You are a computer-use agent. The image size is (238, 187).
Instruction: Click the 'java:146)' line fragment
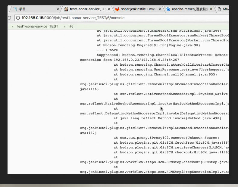pos(89,89)
